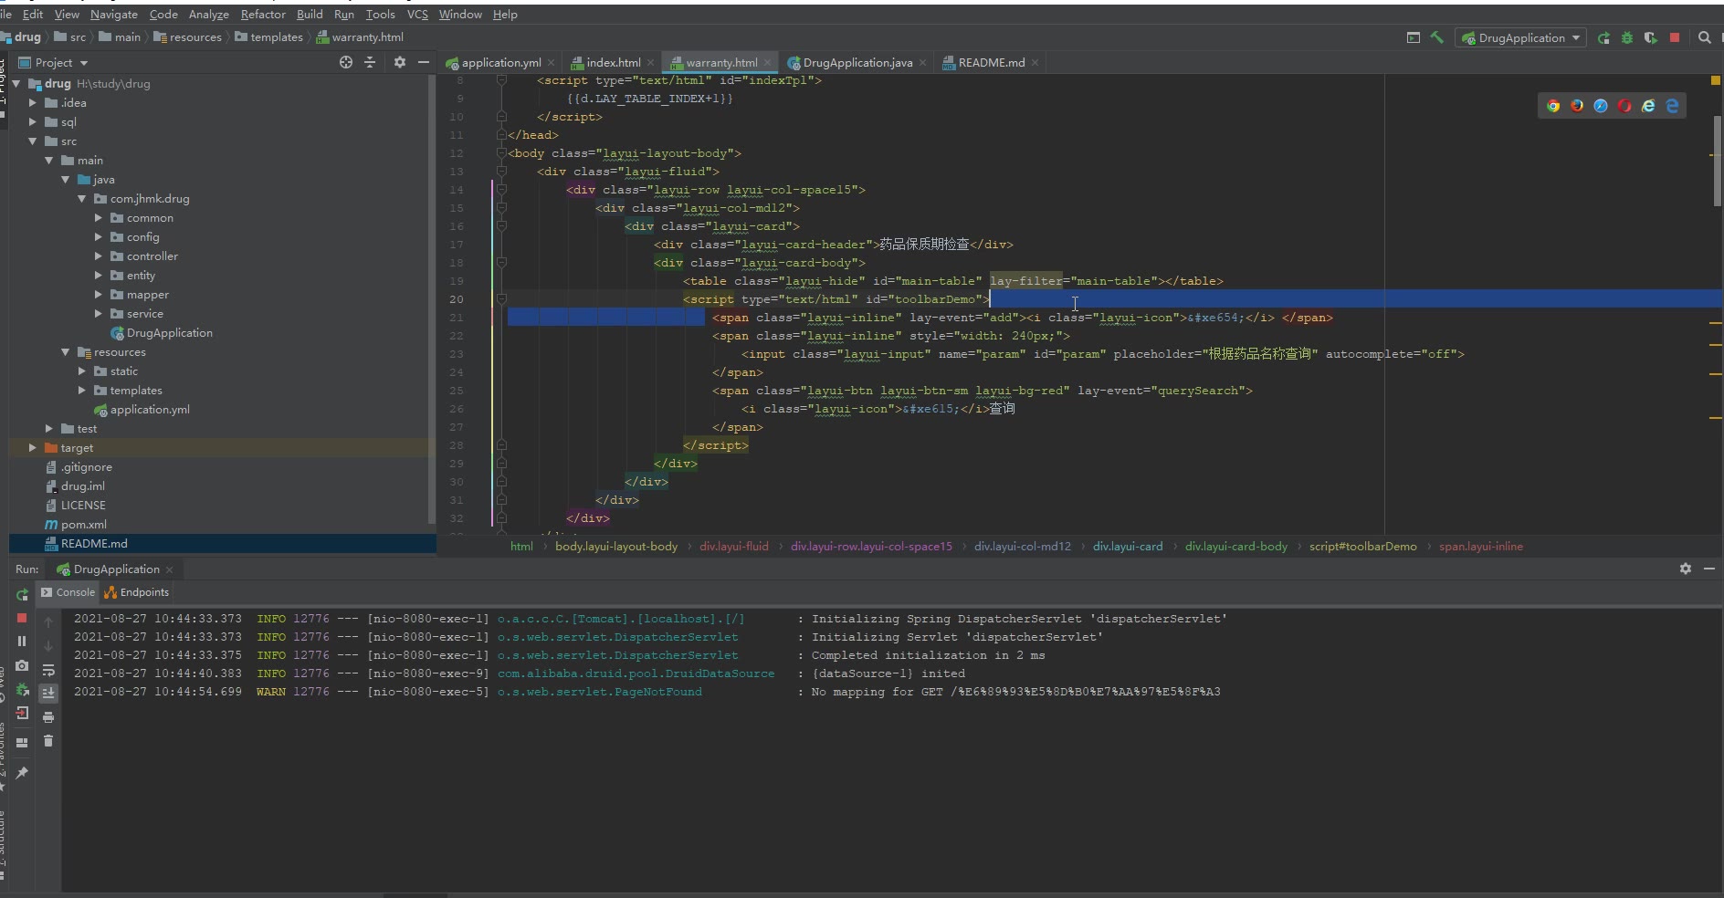1724x898 pixels.
Task: Open Run panel settings gear
Action: (x=1685, y=568)
